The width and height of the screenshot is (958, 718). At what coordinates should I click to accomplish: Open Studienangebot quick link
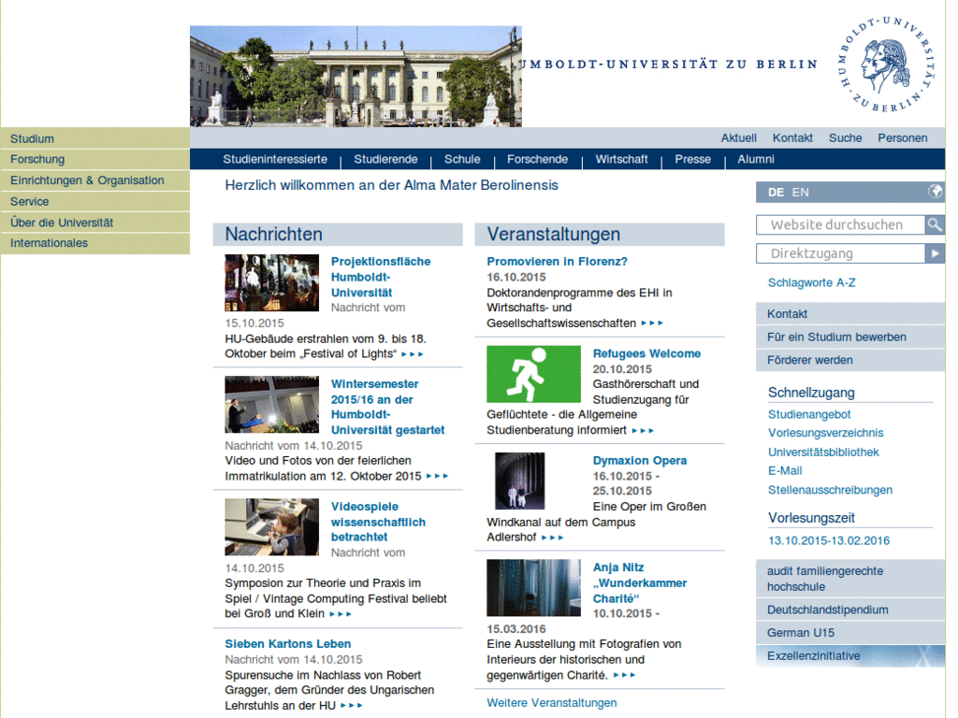point(809,414)
